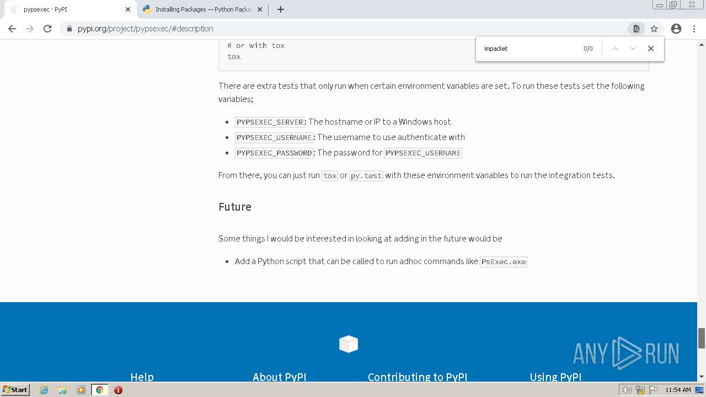Click the 'Help' footer heading

[142, 377]
